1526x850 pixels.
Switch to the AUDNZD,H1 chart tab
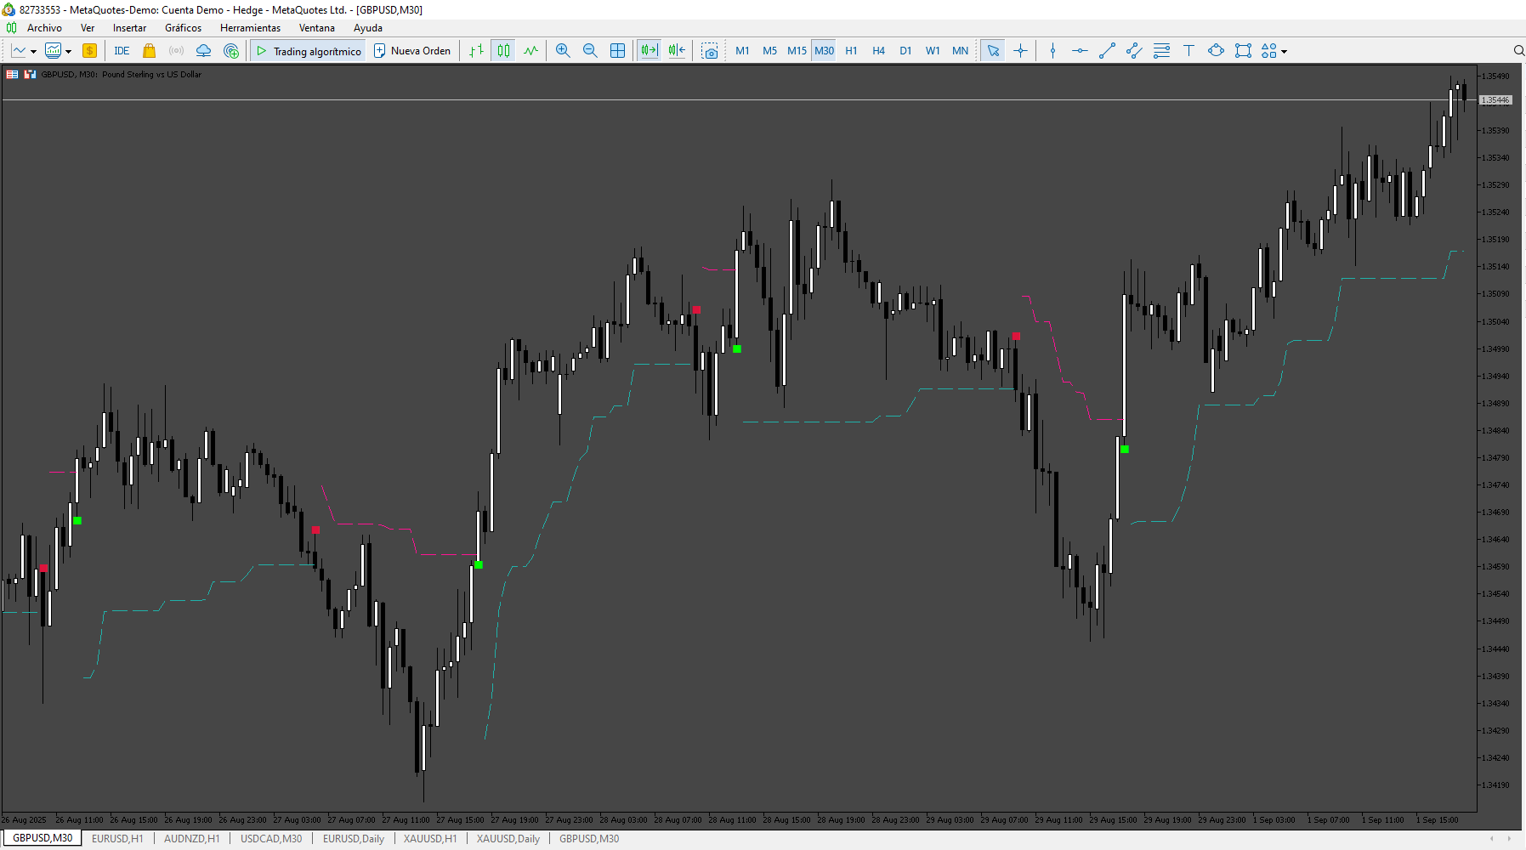(x=192, y=839)
